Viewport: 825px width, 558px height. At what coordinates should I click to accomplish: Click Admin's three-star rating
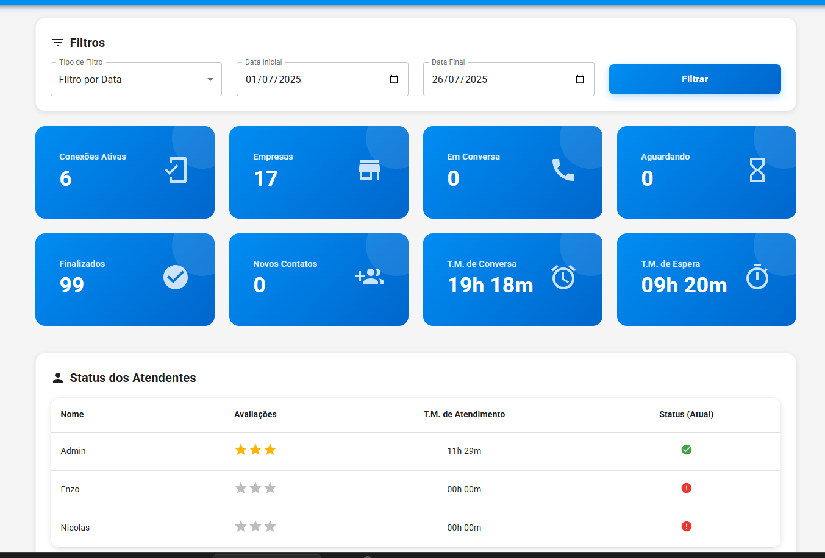point(255,450)
